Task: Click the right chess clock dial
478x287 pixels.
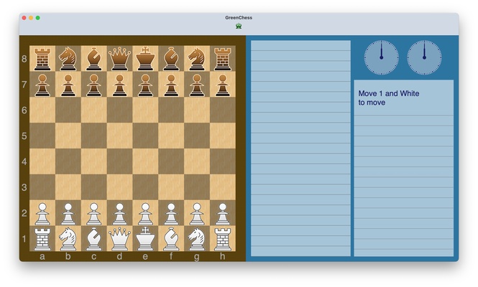Action: tap(424, 57)
